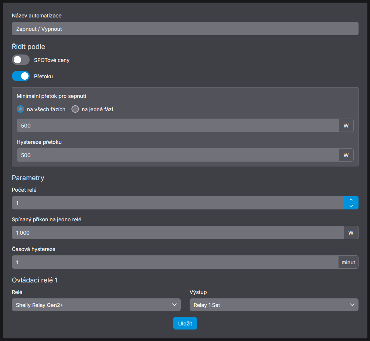Viewport: 370px width, 341px height.
Task: Click the W unit beside Spínaný příkon field
Action: pyautogui.click(x=351, y=232)
